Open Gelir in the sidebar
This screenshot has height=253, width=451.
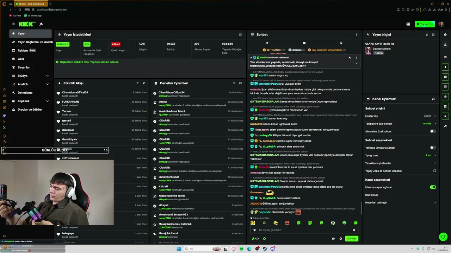pyautogui.click(x=31, y=59)
